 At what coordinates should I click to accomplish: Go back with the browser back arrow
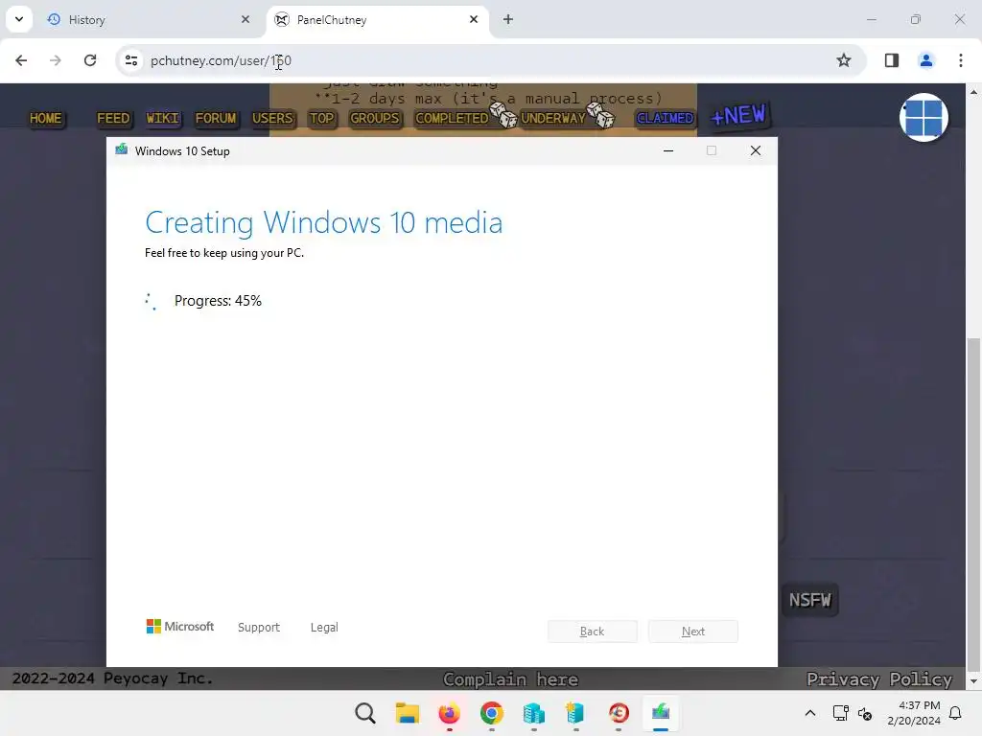21,60
